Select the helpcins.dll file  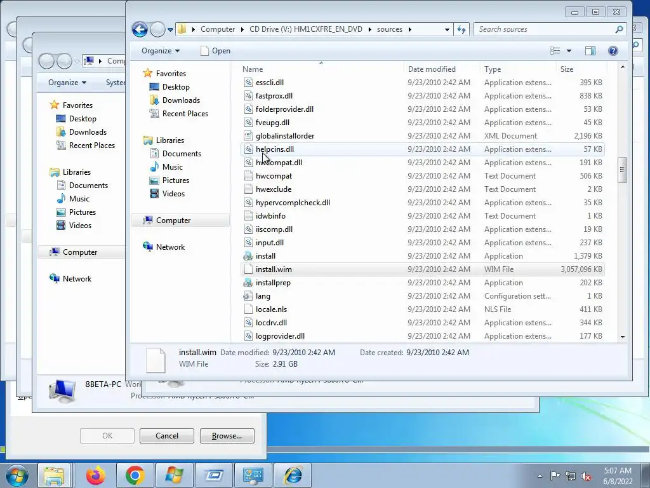pyautogui.click(x=274, y=149)
